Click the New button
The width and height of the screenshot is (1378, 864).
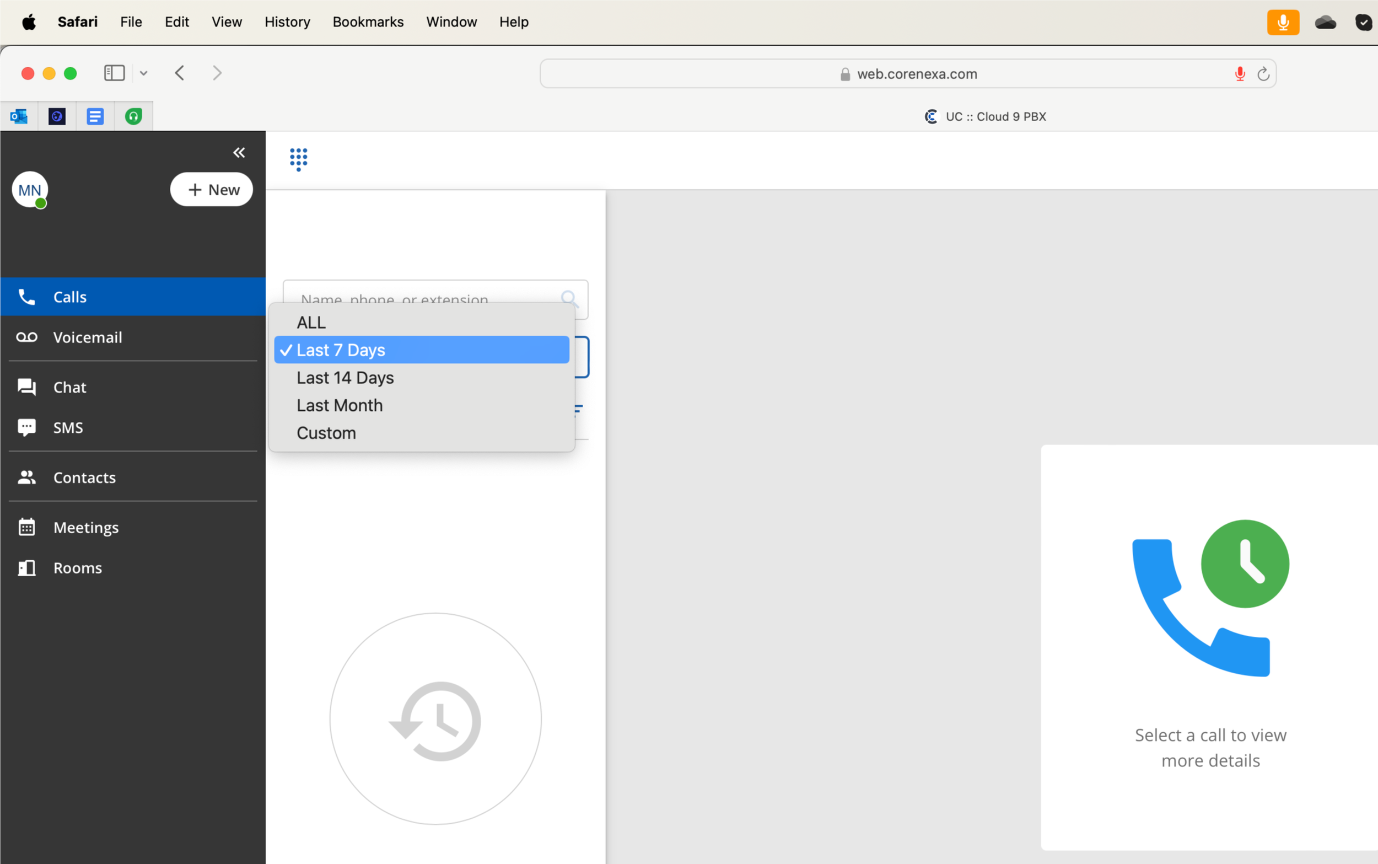pyautogui.click(x=211, y=190)
